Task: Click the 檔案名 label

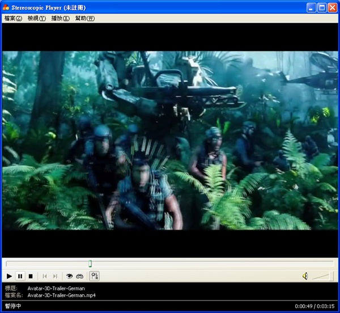Action: [14, 295]
